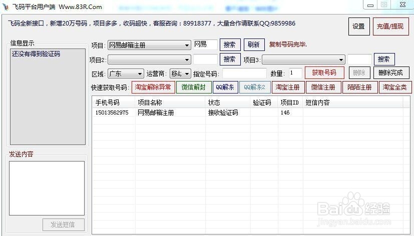
Task: Open the 运营商 carrier dropdown
Action: (180, 74)
